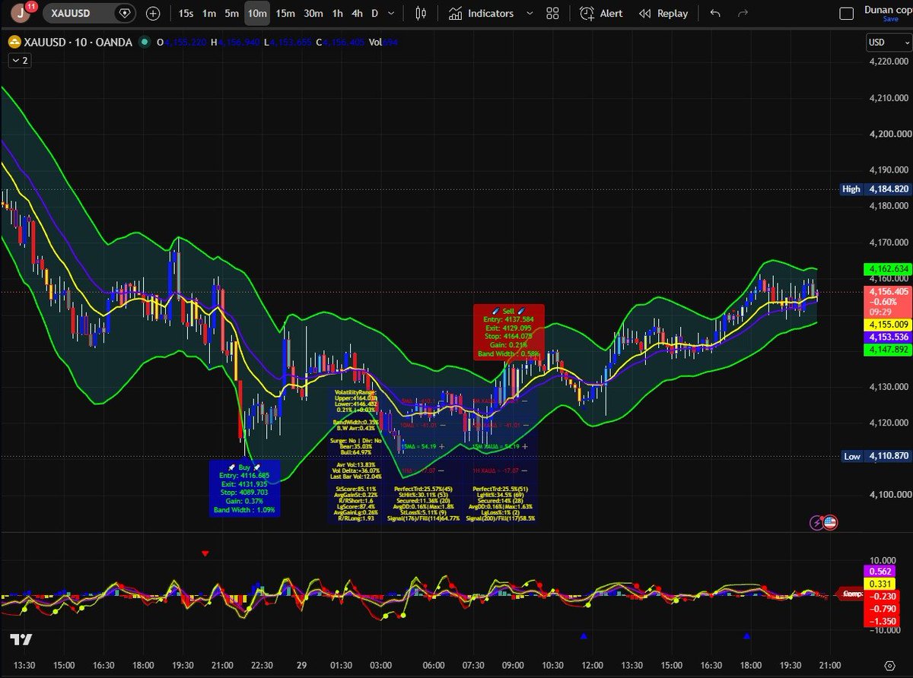Viewport: 913px width, 678px height.
Task: Switch to the 30m timeframe
Action: 313,13
